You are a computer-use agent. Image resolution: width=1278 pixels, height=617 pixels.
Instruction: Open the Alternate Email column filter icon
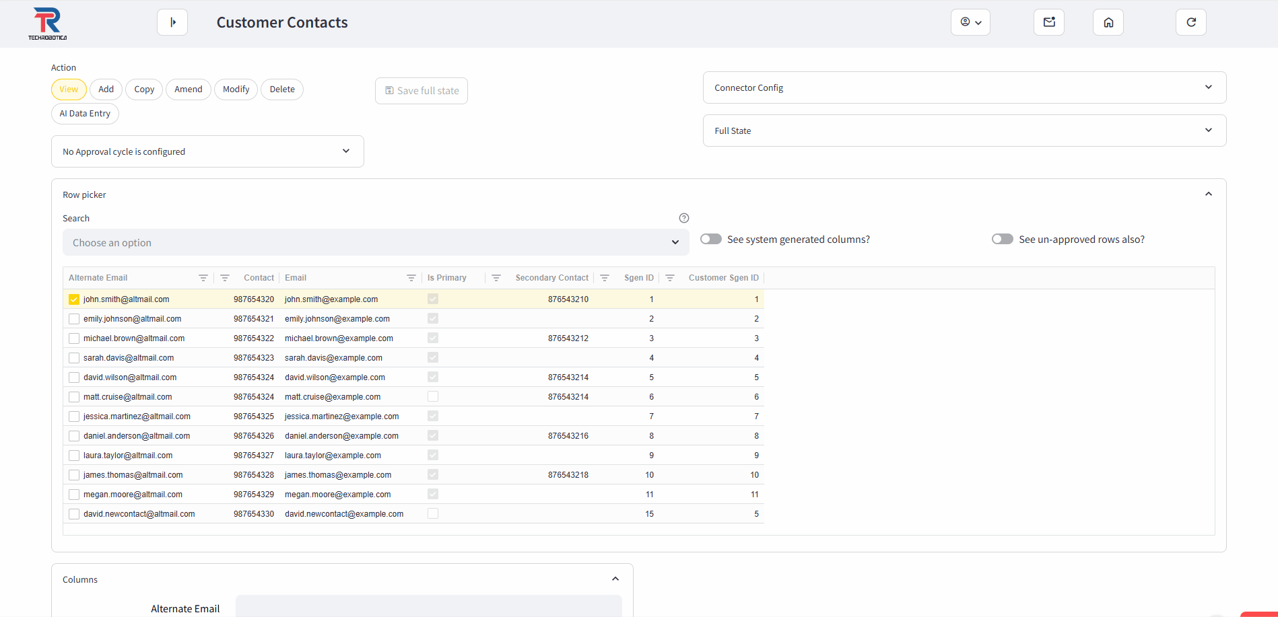pyautogui.click(x=203, y=278)
